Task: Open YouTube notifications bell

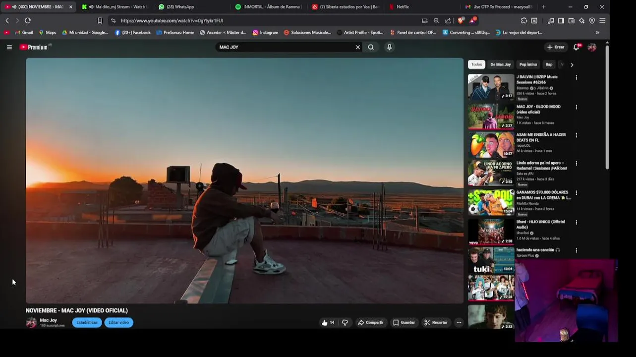Action: coord(576,47)
